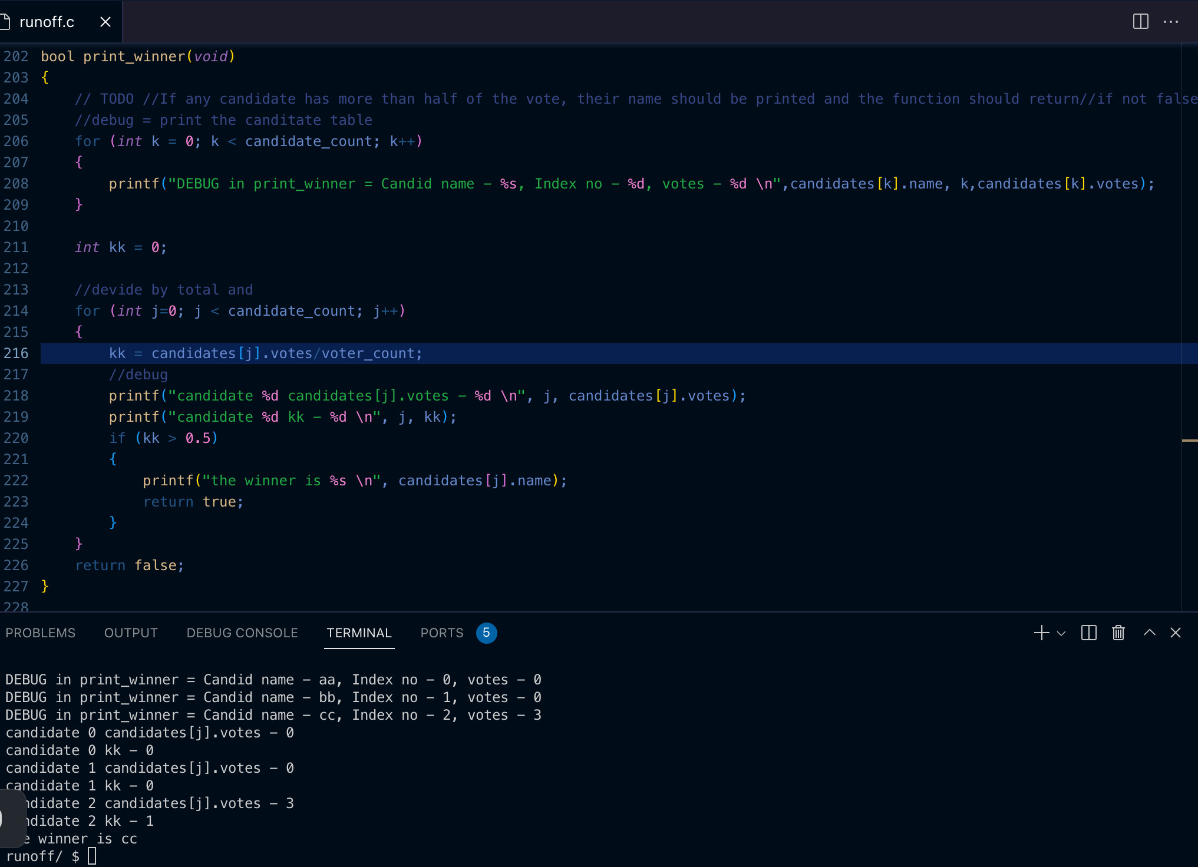Maximize the panel size with chevron
1198x867 pixels.
[1149, 633]
